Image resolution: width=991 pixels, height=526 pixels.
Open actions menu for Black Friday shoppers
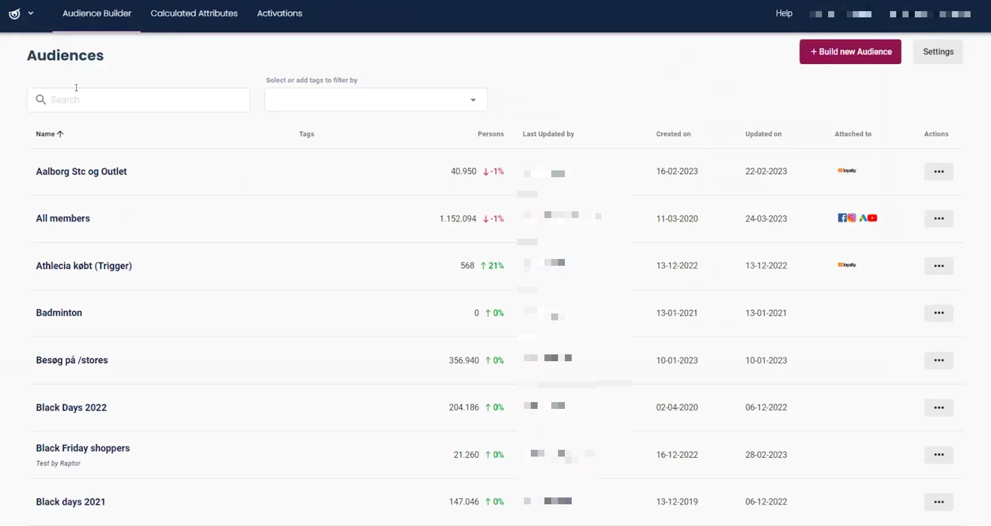click(x=938, y=455)
